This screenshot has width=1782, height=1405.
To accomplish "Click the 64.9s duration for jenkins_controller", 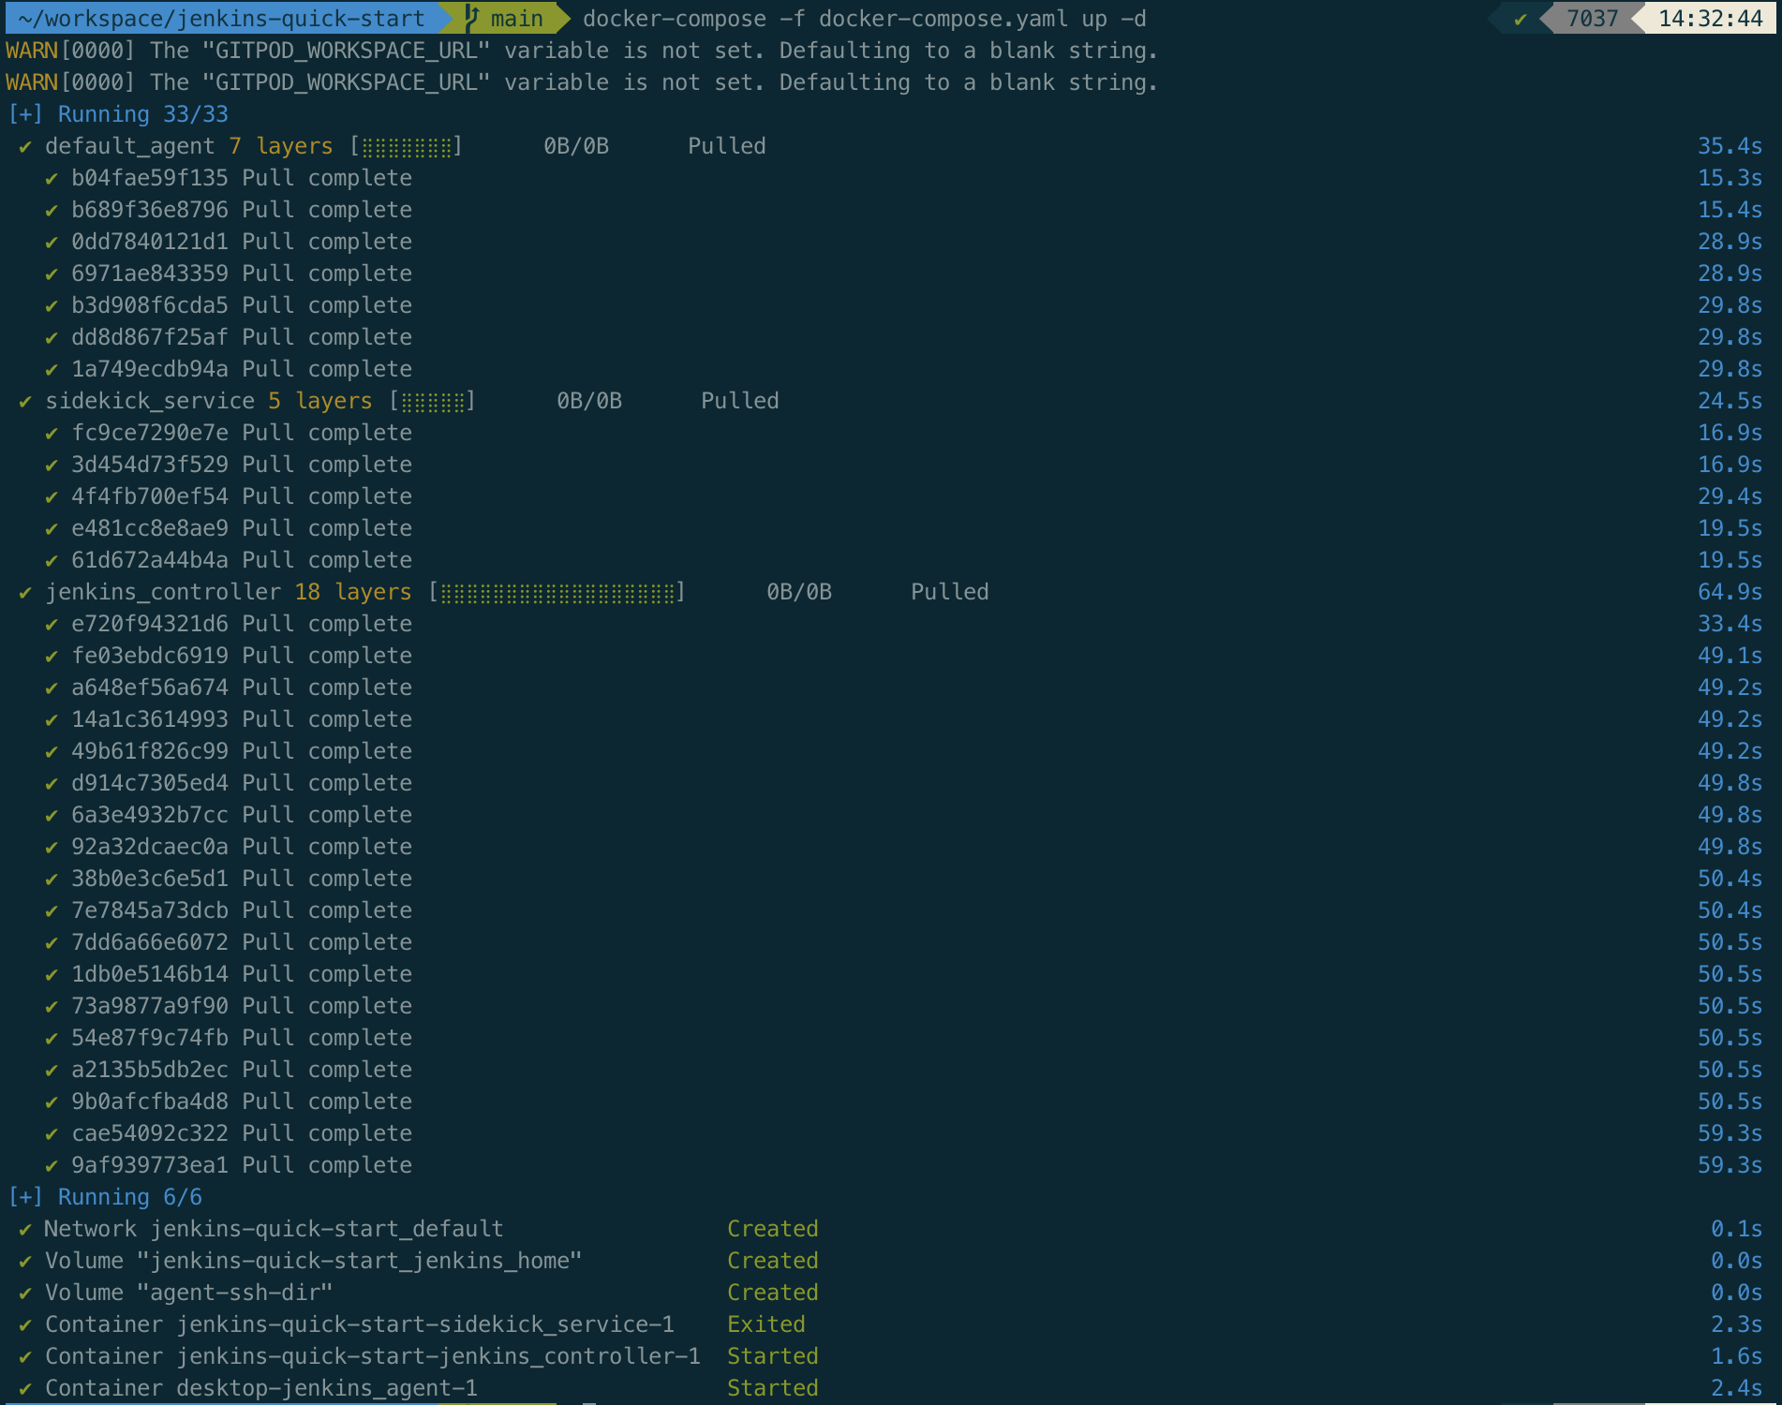I will (x=1730, y=592).
